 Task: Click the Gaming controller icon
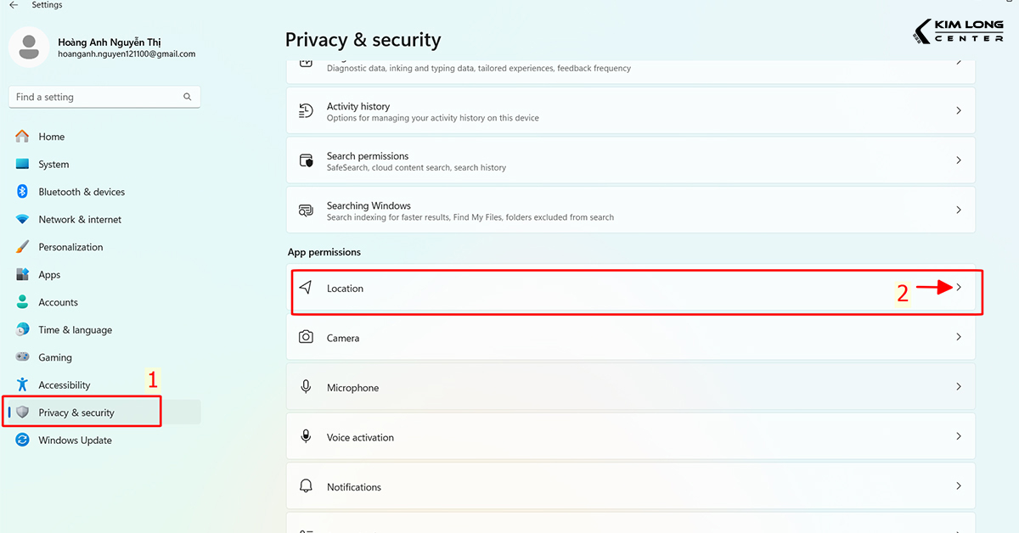point(22,357)
